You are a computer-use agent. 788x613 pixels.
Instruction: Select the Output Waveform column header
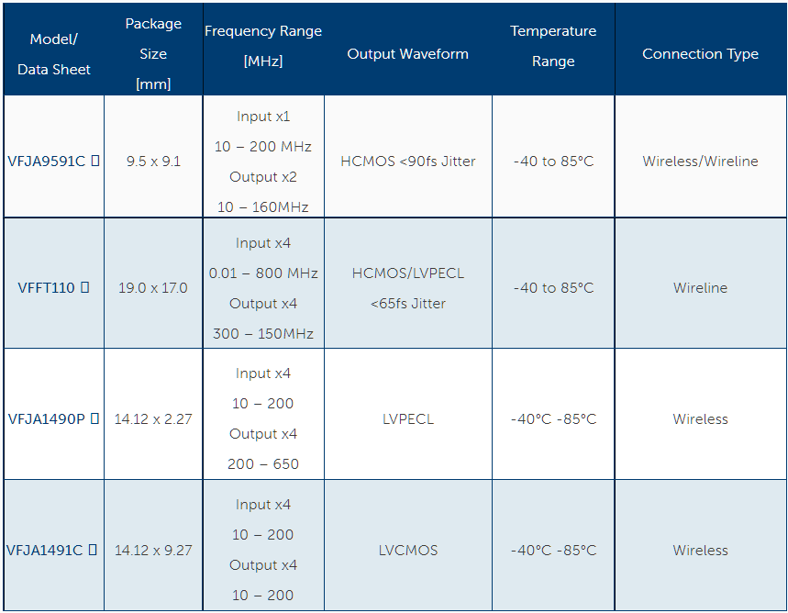407,53
